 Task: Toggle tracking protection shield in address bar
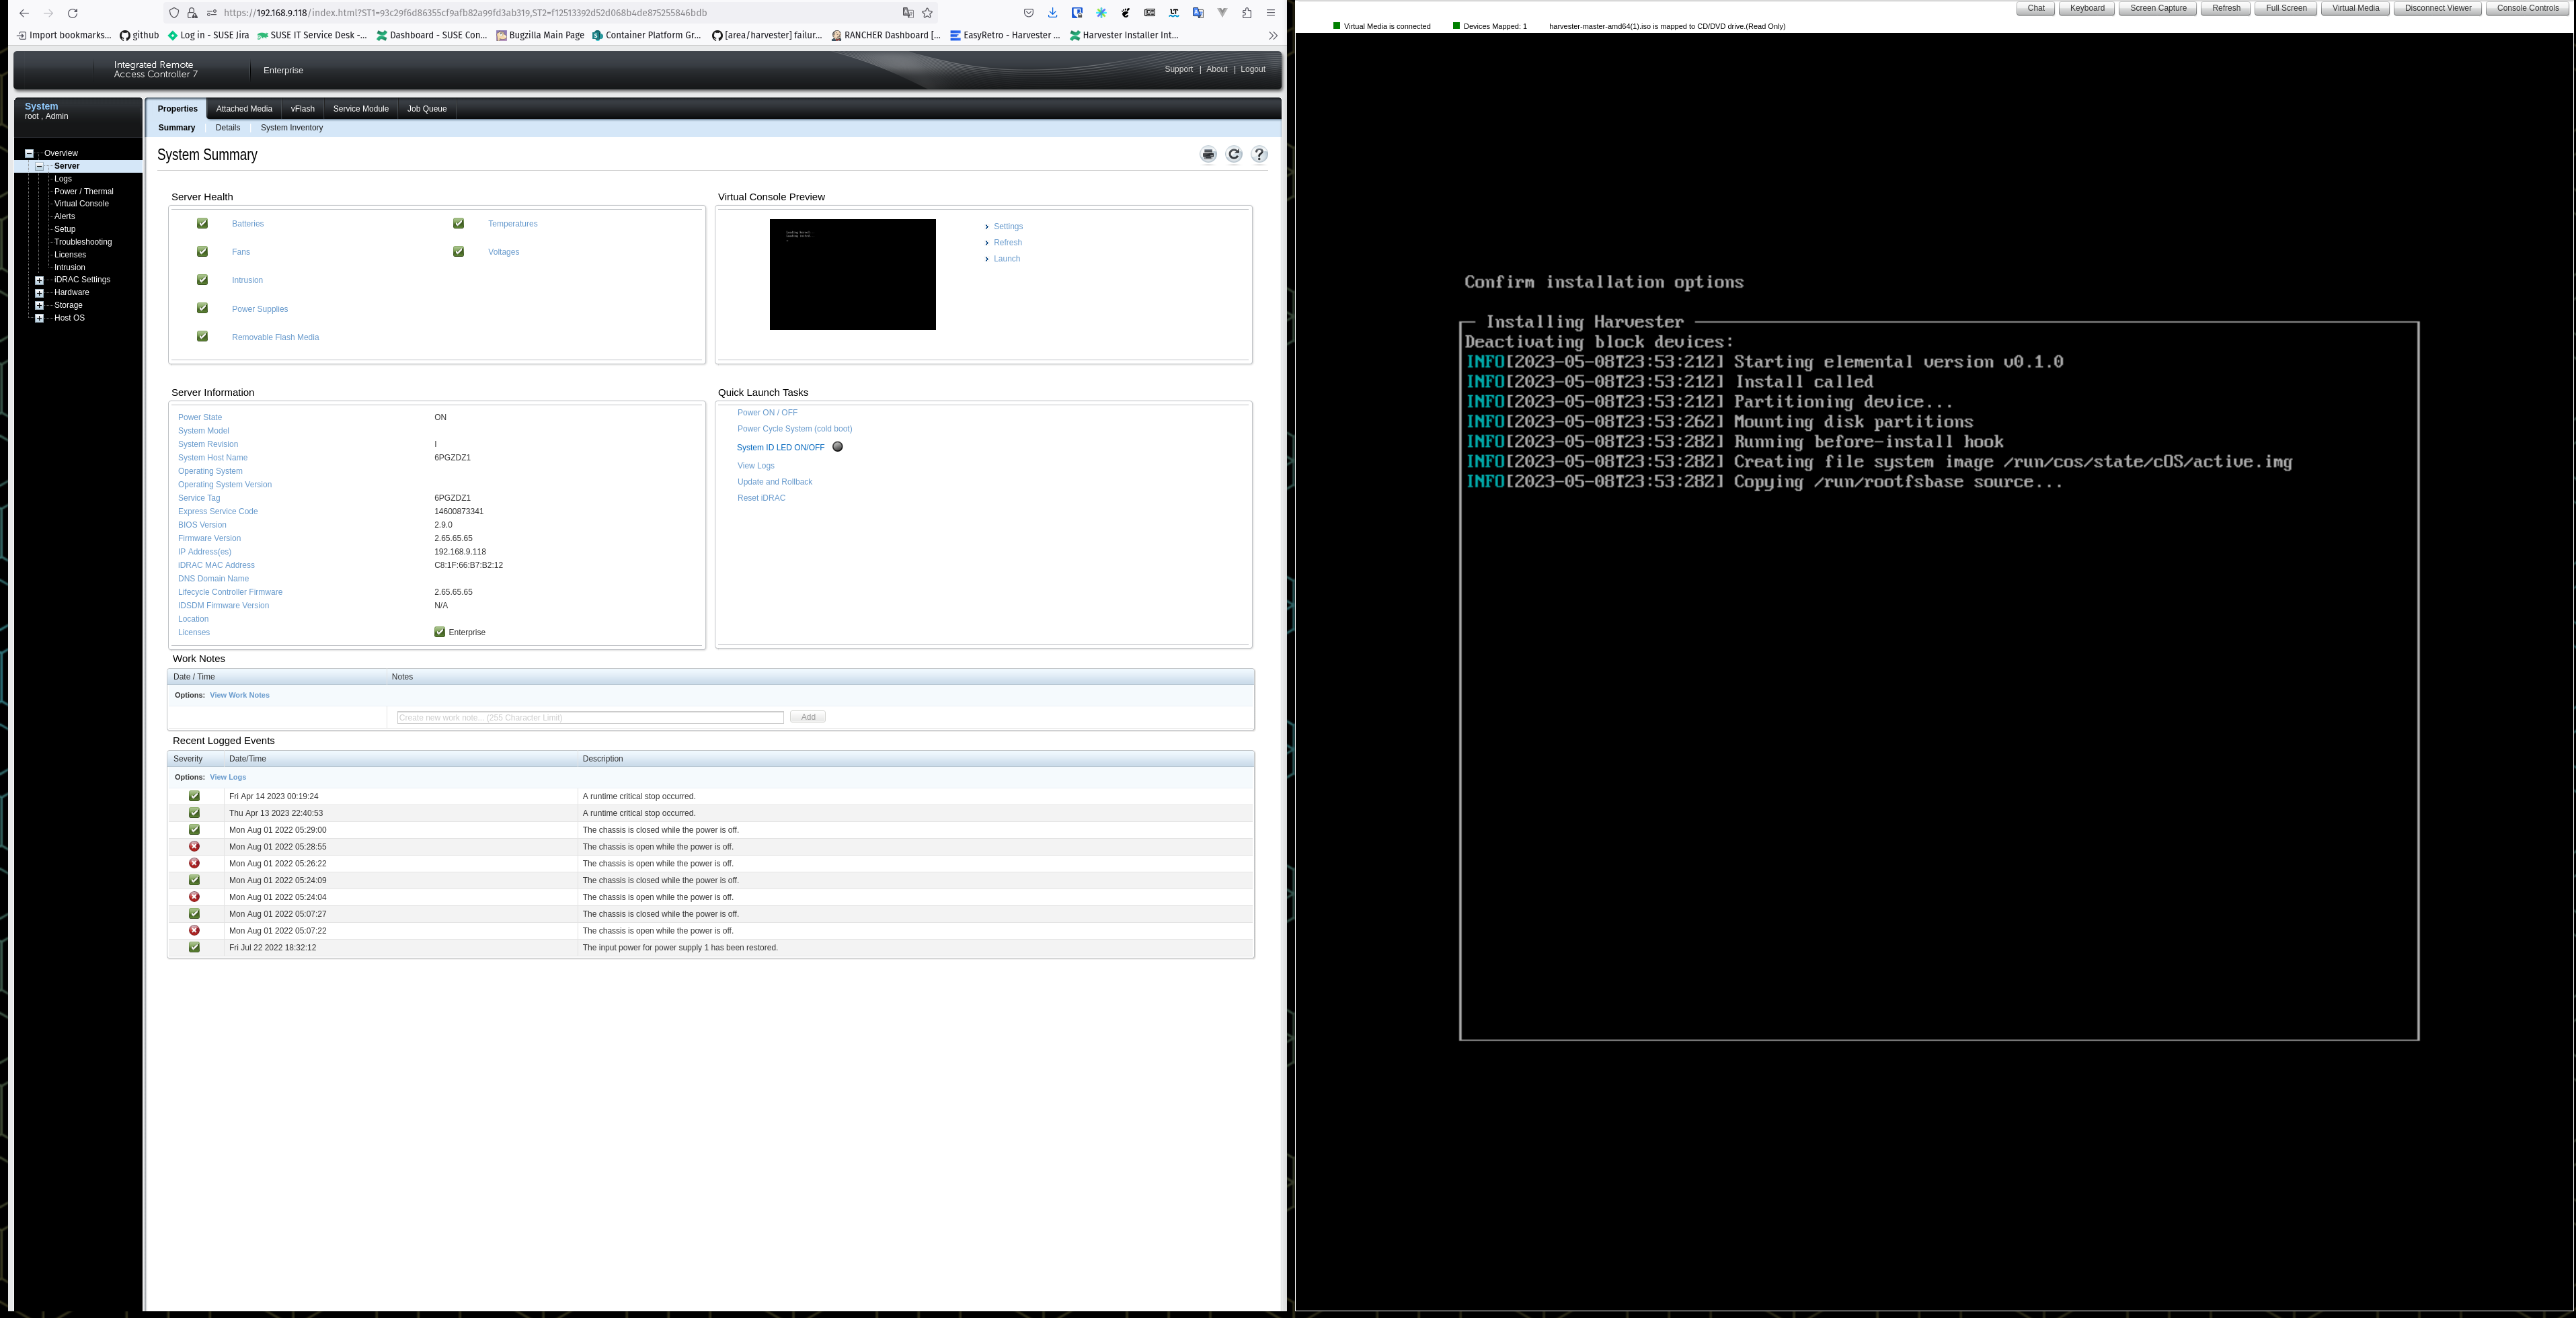[x=174, y=12]
